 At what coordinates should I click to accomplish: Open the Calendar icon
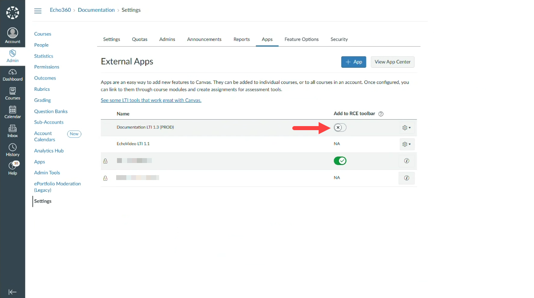(x=13, y=112)
